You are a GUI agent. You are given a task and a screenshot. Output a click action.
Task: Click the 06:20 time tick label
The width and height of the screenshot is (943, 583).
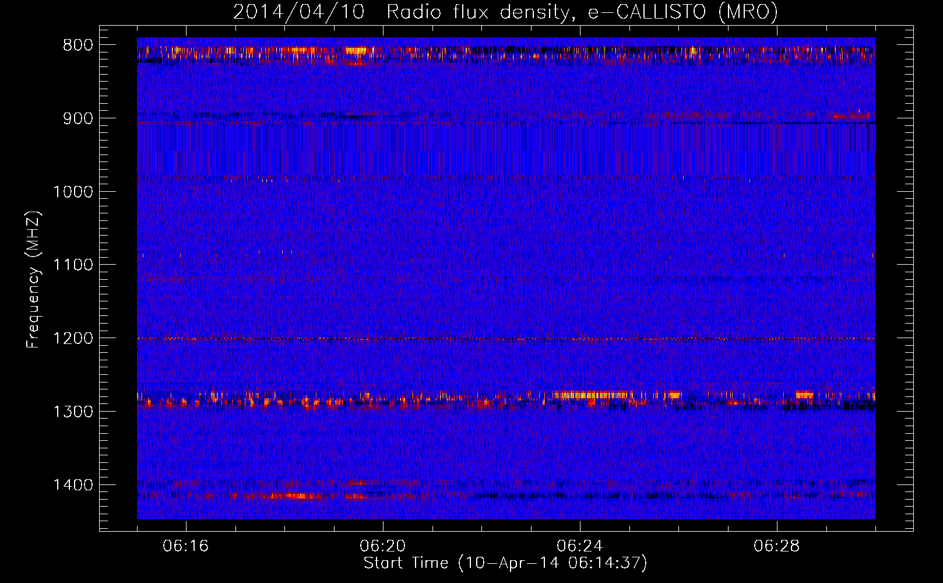[x=383, y=546]
